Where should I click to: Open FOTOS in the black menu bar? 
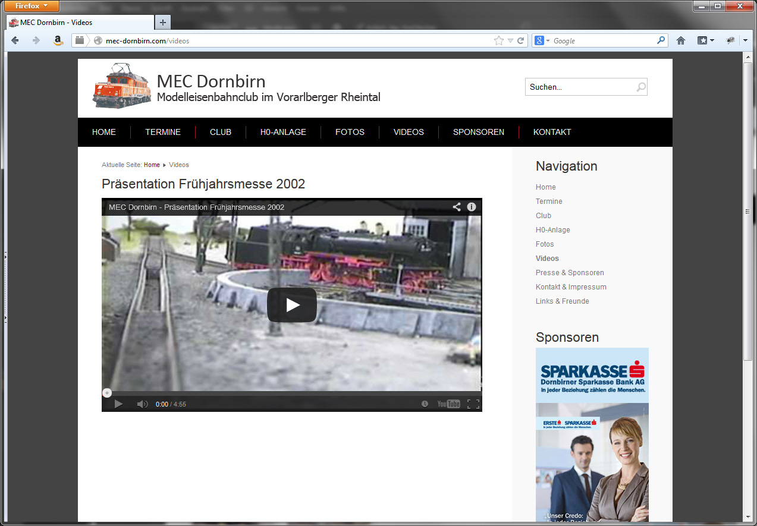[x=350, y=132]
